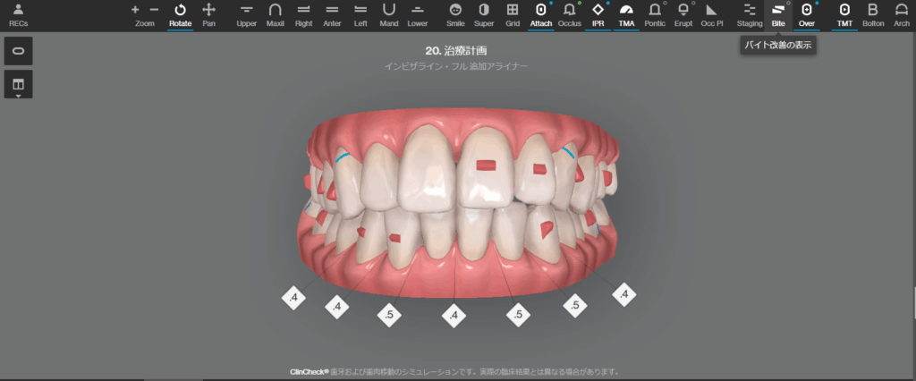The height and width of the screenshot is (381, 916).
Task: Toggle TMA tooth movement assessment
Action: point(626,15)
